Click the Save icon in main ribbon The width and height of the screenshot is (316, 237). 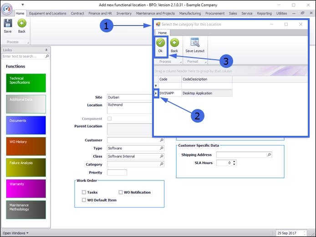[8, 23]
